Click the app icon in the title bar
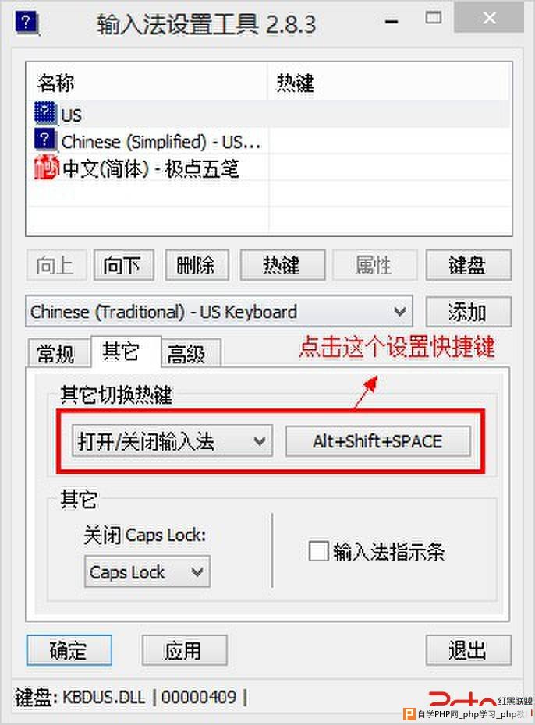 (x=27, y=23)
